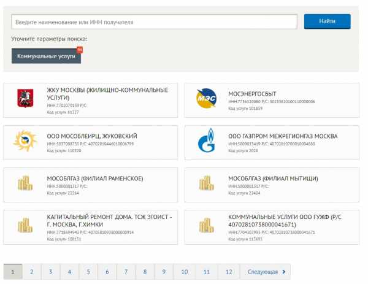Click the Найти search button
The width and height of the screenshot is (368, 284).
click(x=327, y=21)
